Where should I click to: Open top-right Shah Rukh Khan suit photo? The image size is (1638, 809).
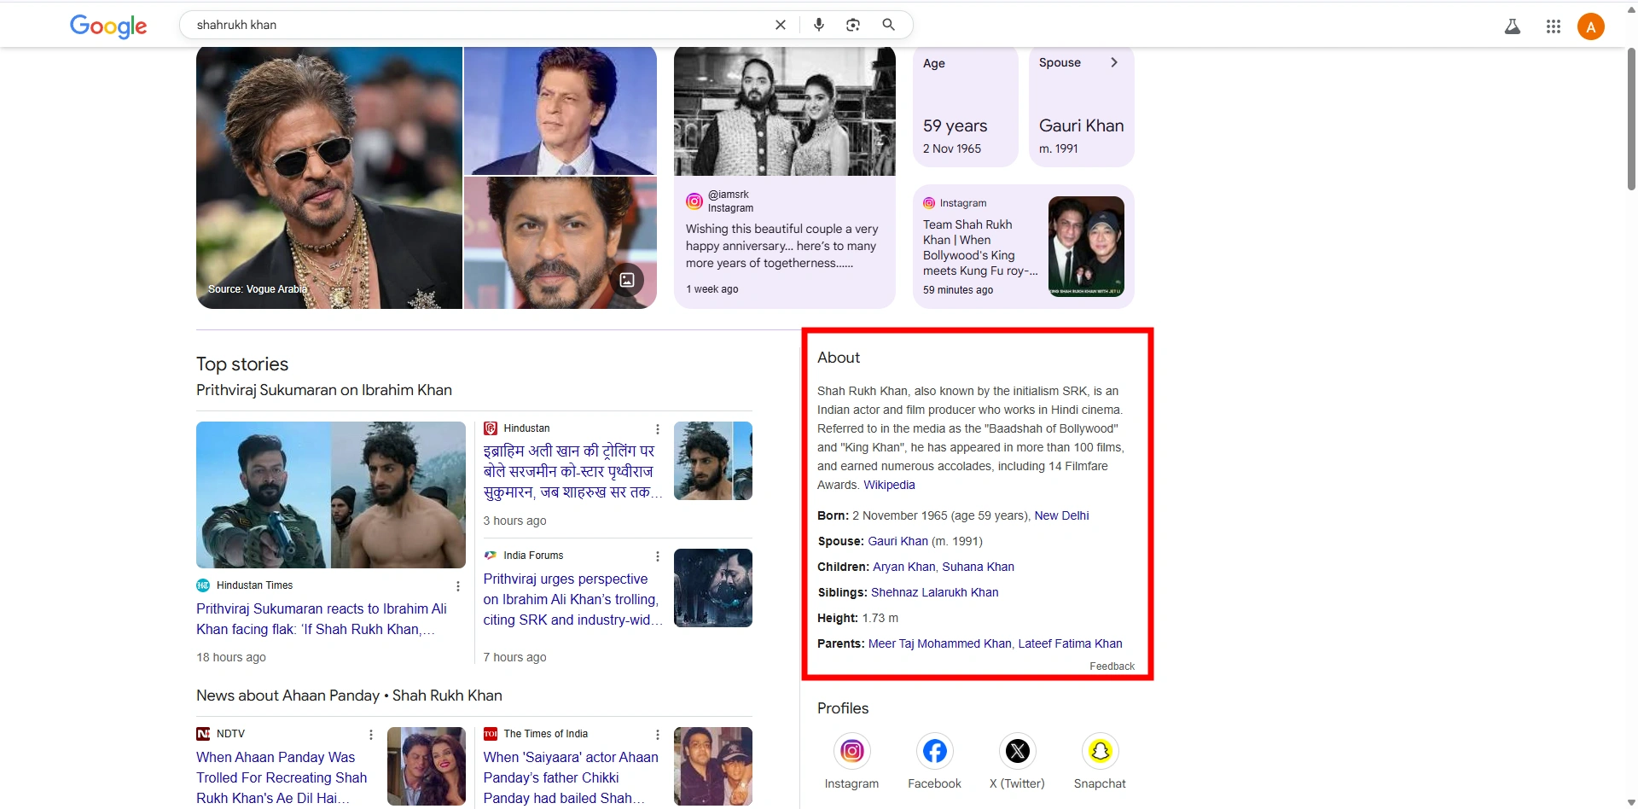coord(561,111)
